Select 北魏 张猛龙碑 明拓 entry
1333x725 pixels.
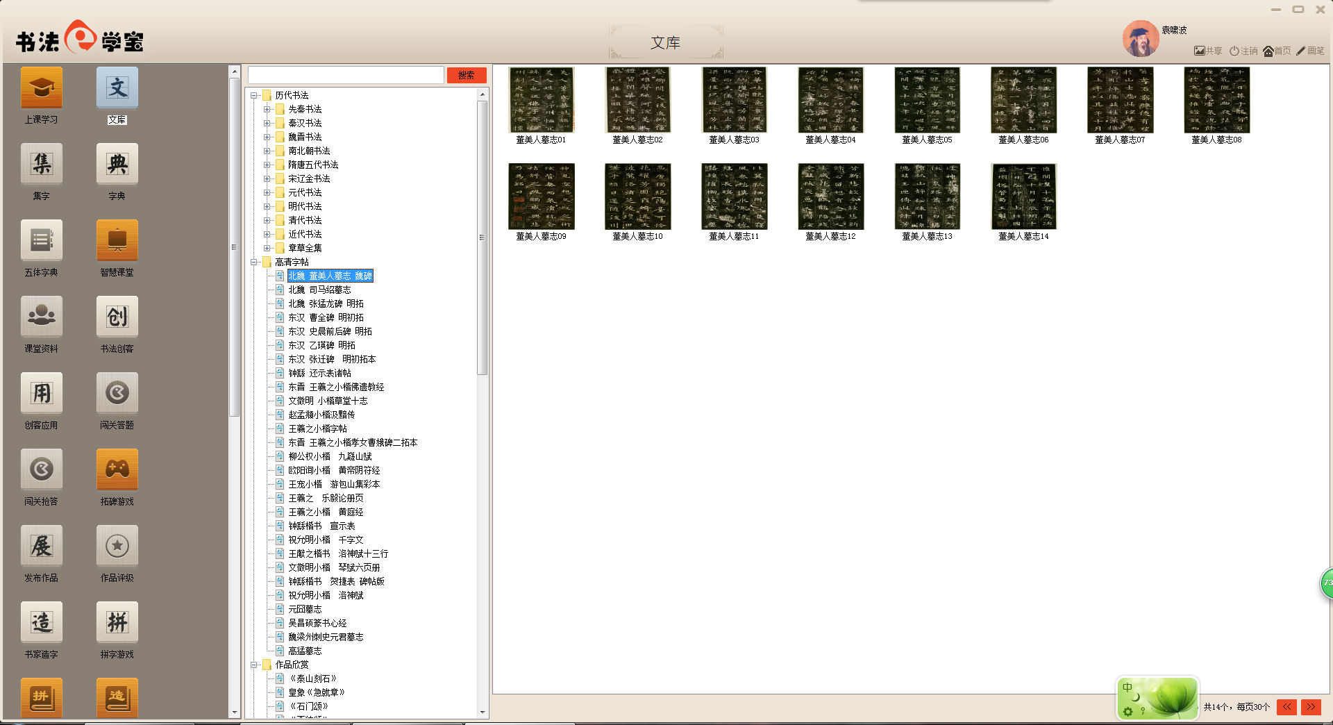326,304
